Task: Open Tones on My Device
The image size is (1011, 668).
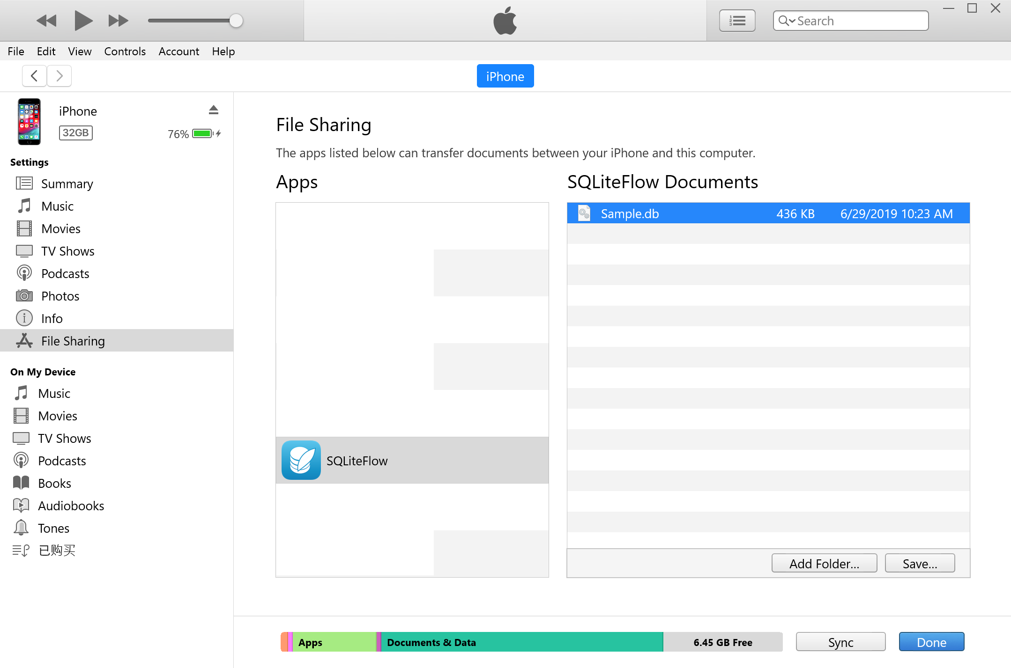Action: point(53,528)
